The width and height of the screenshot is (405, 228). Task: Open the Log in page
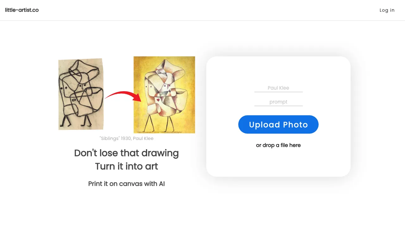click(387, 10)
